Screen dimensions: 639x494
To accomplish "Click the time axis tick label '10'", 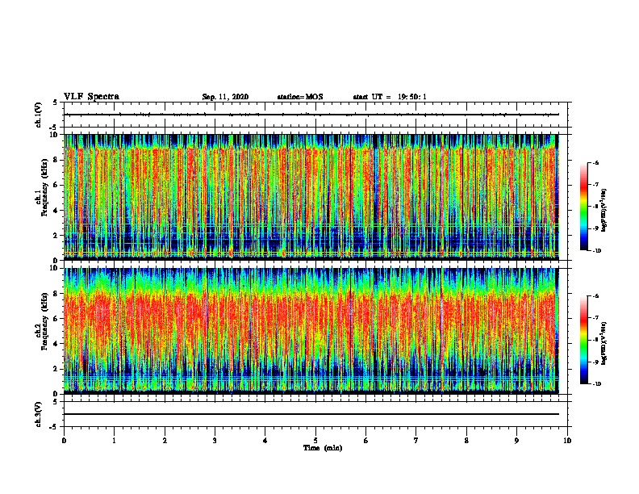I will pos(567,441).
